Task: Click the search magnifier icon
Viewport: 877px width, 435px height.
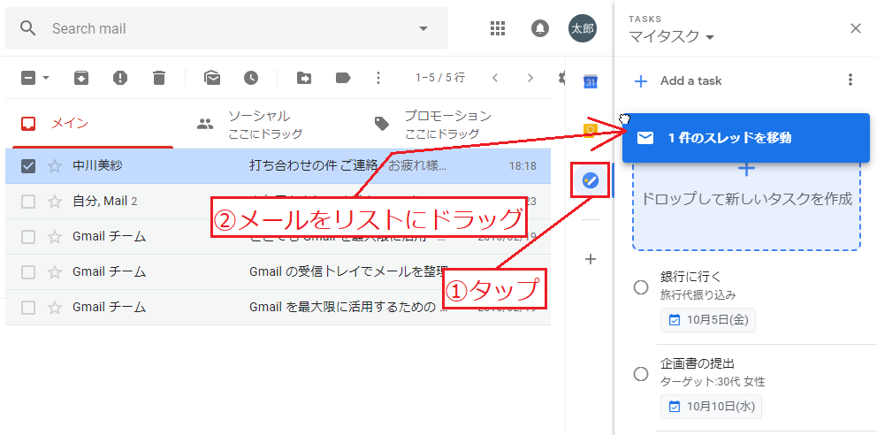Action: pyautogui.click(x=27, y=28)
